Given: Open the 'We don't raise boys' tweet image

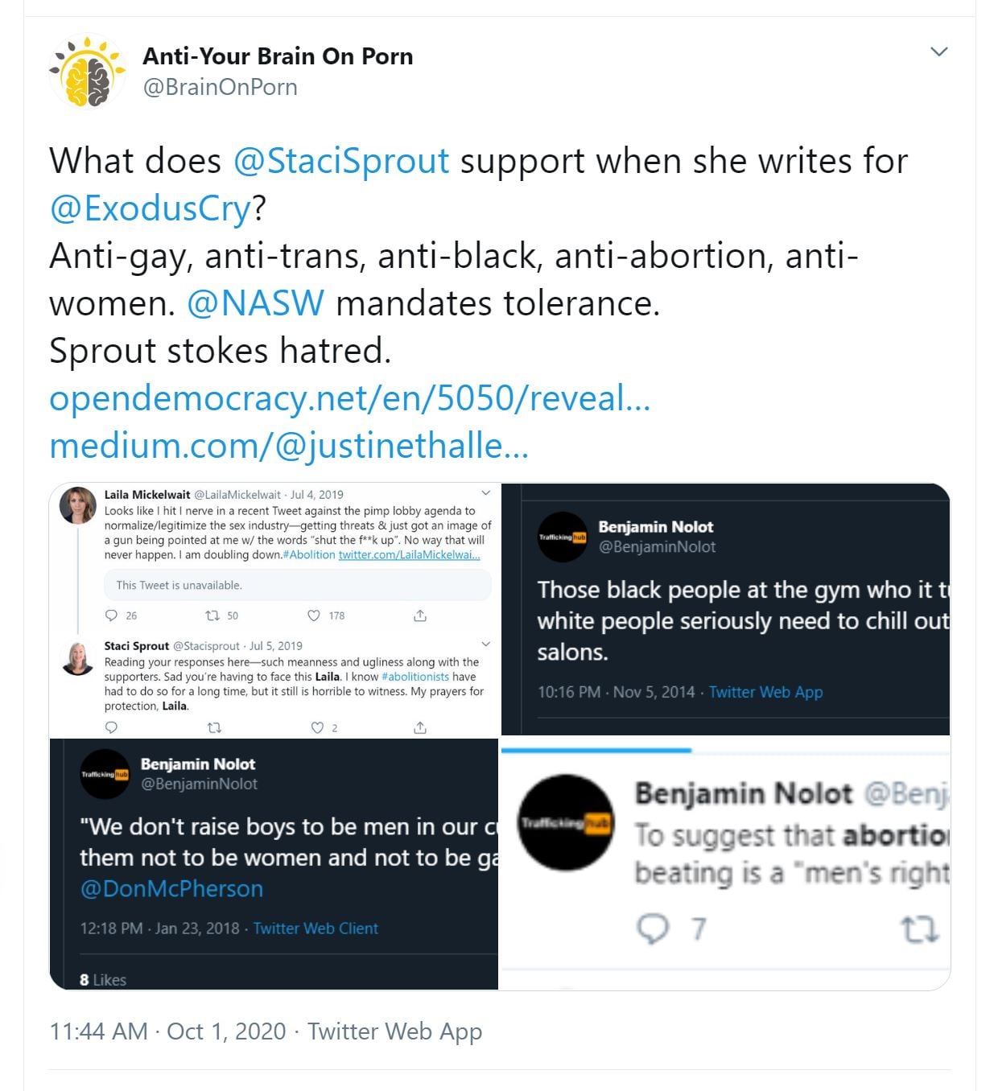Looking at the screenshot, I should tap(274, 864).
